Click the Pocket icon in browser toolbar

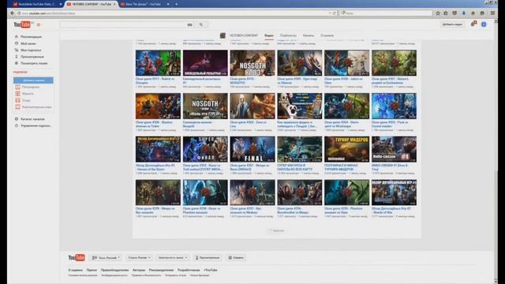454,13
